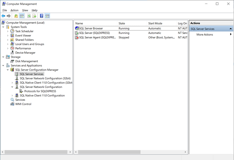Viewport: 234px width, 160px height.
Task: Click the Disk Management icon
Action: (12, 61)
